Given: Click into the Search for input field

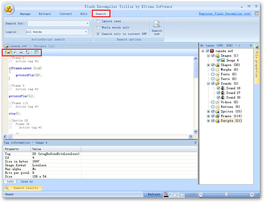Looking at the screenshot, I should pyautogui.click(x=57, y=23).
